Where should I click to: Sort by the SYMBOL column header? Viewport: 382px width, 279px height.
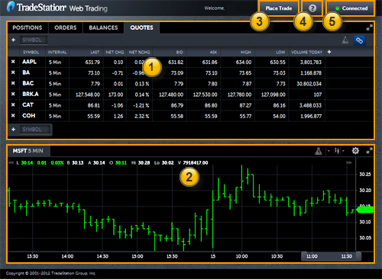(31, 52)
